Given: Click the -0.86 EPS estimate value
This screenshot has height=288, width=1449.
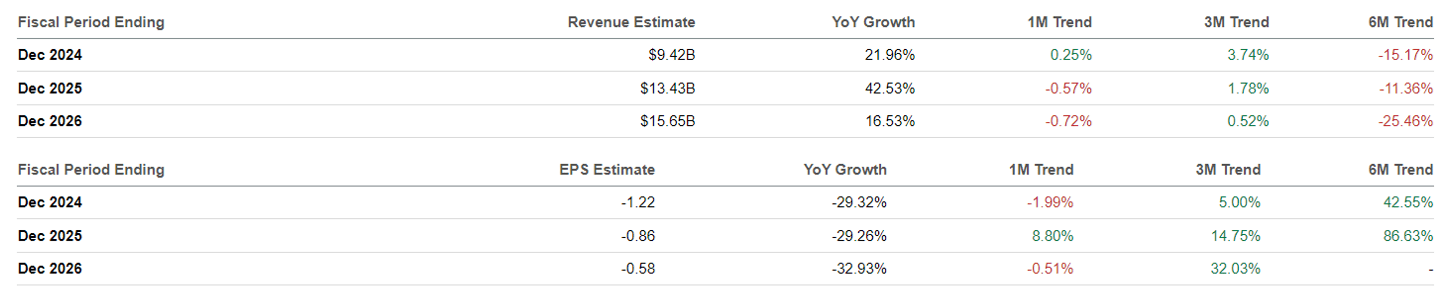Looking at the screenshot, I should tap(638, 236).
